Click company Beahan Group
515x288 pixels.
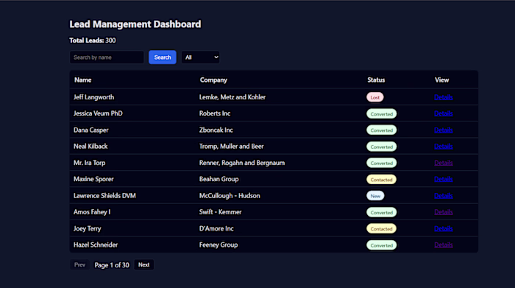[x=219, y=179]
